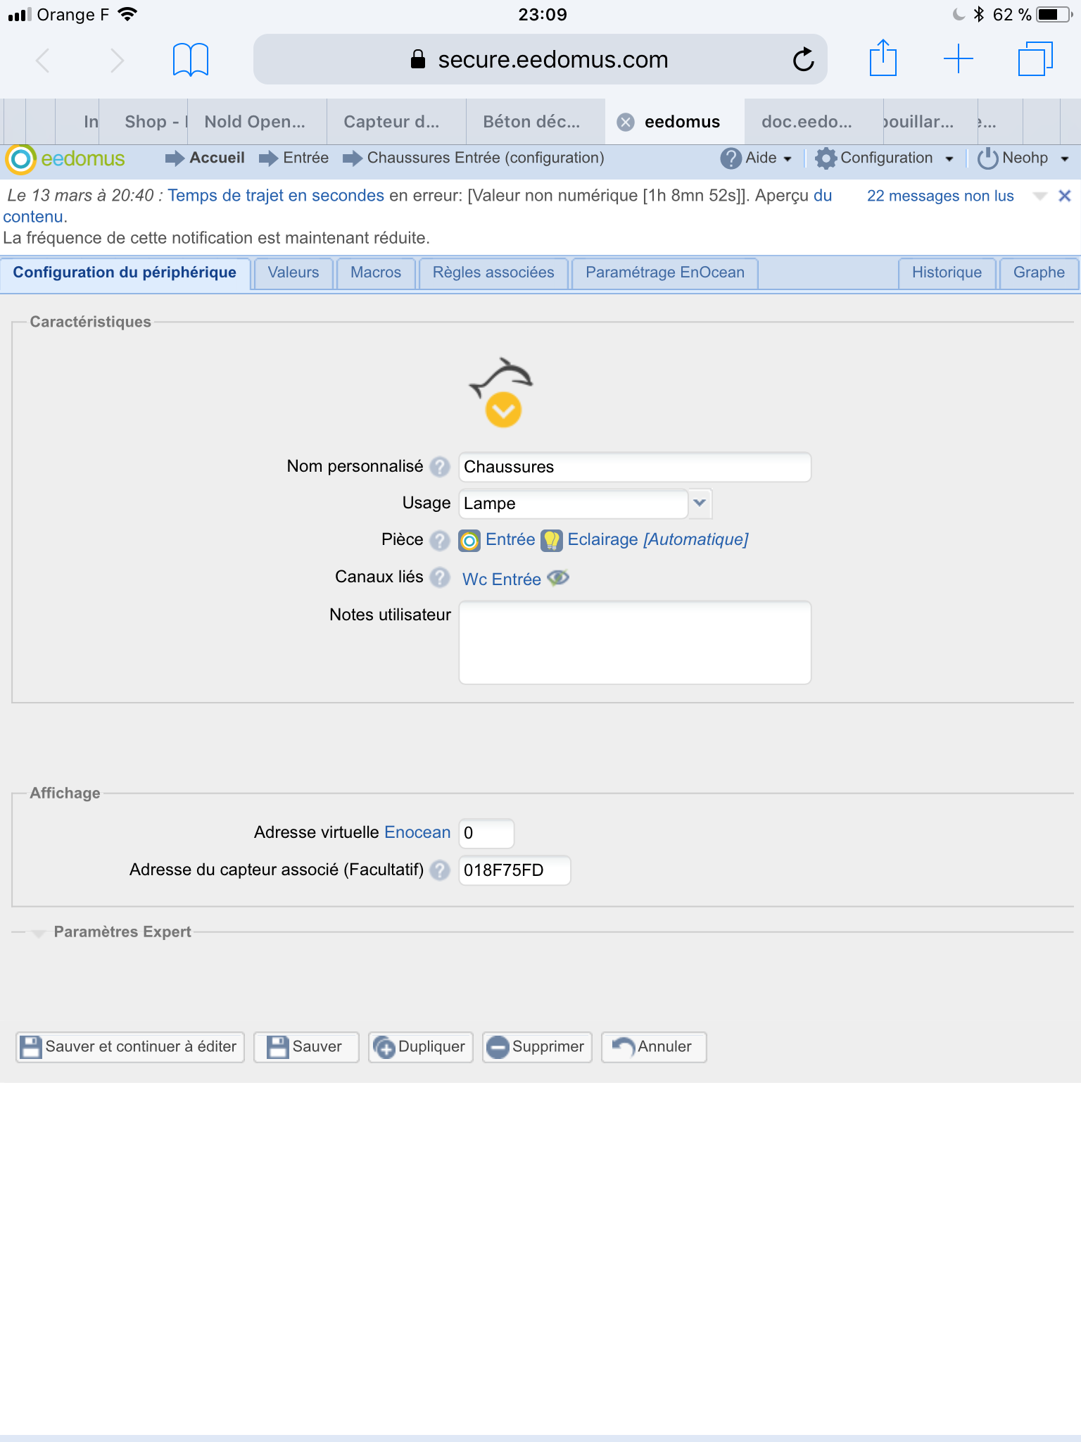Open Temps de trajet en secondes link
The height and width of the screenshot is (1442, 1081).
click(276, 196)
